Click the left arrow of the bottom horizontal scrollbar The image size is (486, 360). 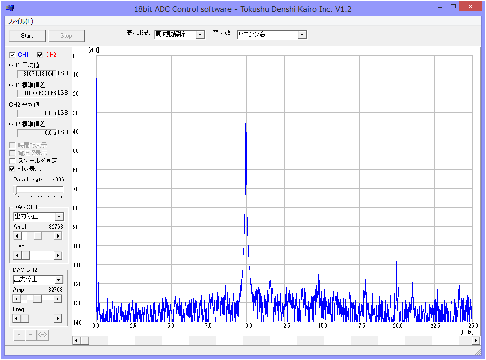77,340
